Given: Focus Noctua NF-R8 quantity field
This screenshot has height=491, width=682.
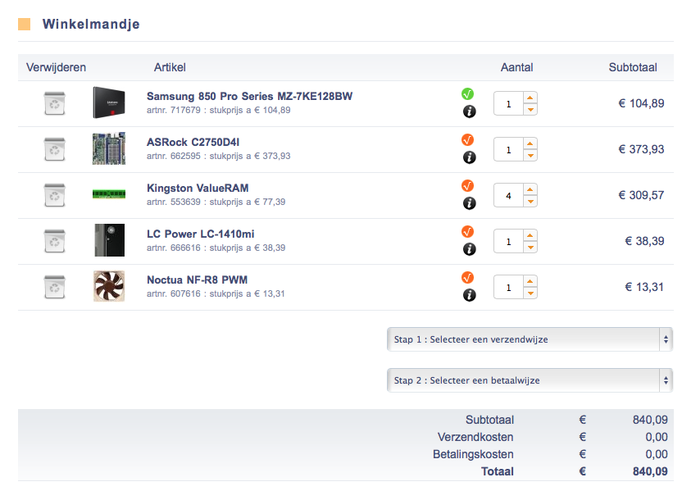Looking at the screenshot, I should tap(508, 287).
